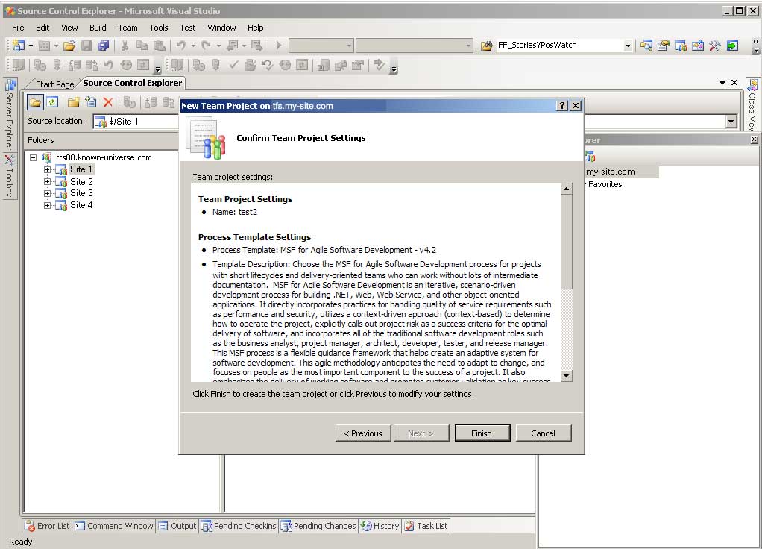Click the Refresh icon in Source Control Explorer
The width and height of the screenshot is (762, 549).
(x=52, y=102)
